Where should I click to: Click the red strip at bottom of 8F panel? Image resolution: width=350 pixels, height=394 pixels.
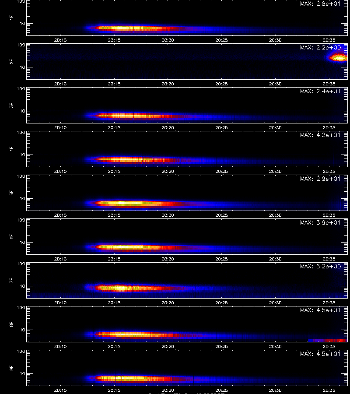click(328, 341)
